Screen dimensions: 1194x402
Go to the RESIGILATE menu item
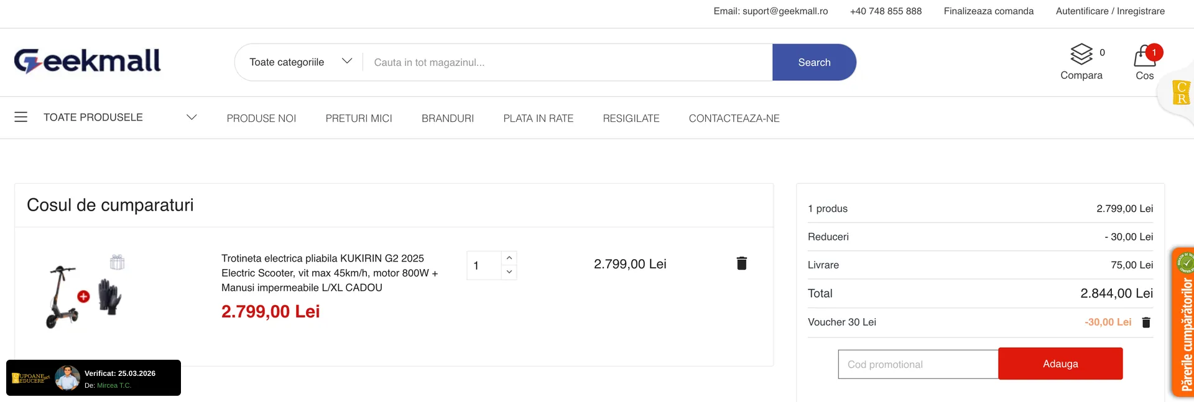[x=631, y=118]
